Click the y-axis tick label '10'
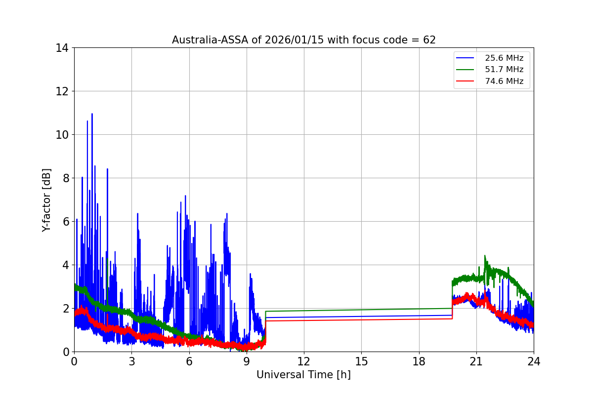Screen dimensions: 593x395 pyautogui.click(x=62, y=135)
